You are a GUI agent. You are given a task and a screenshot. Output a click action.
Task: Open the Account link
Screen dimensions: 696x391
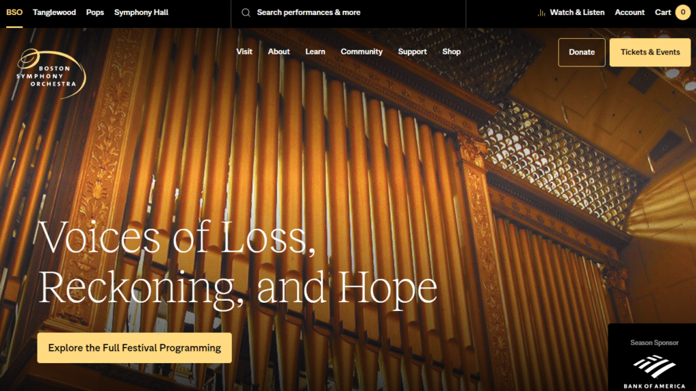pyautogui.click(x=629, y=12)
